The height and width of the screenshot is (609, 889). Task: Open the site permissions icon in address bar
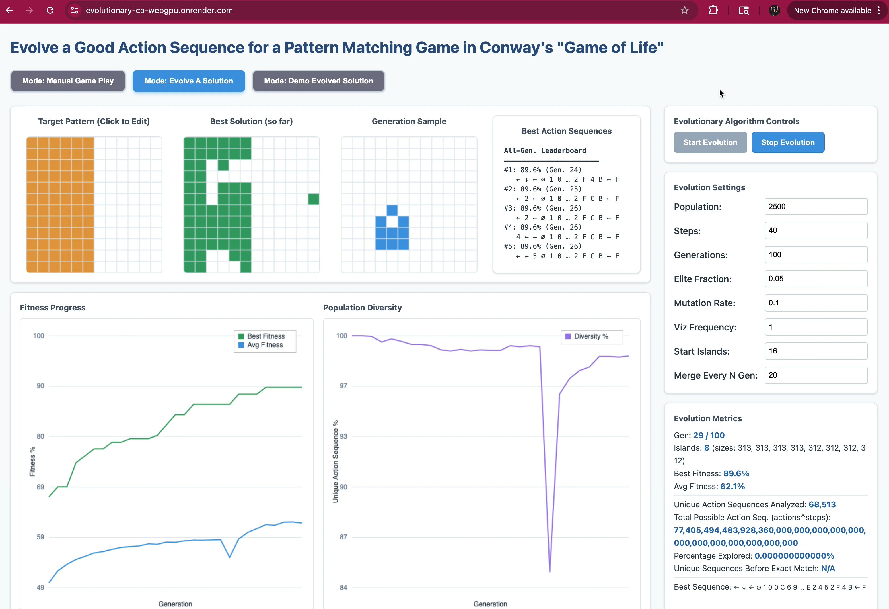[74, 10]
